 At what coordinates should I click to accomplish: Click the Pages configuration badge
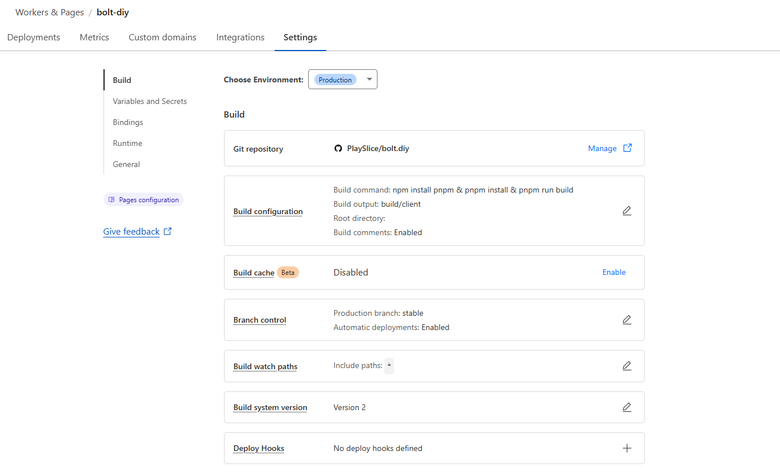point(143,200)
